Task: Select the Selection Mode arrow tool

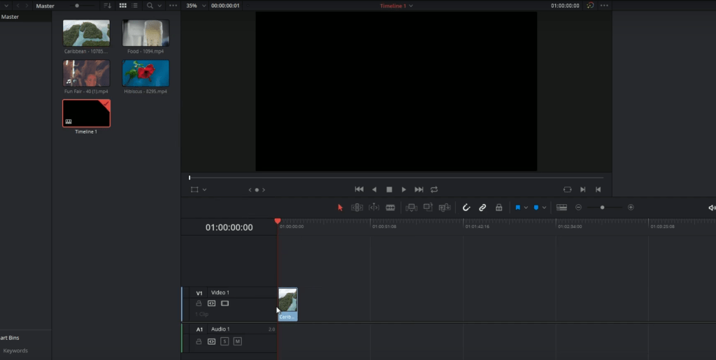Action: coord(341,208)
